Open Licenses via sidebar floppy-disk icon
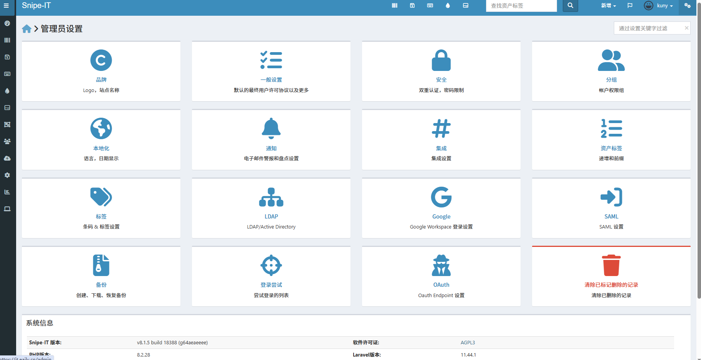Screen dimensions: 701x360 point(7,57)
